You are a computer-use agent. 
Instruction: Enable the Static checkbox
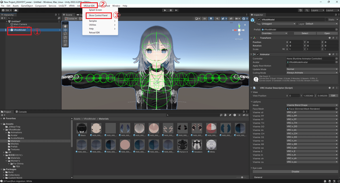pos(327,20)
